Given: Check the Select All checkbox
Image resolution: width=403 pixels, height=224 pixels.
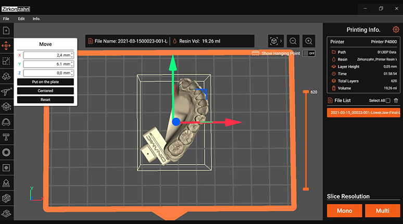Looking at the screenshot, I should [x=388, y=101].
